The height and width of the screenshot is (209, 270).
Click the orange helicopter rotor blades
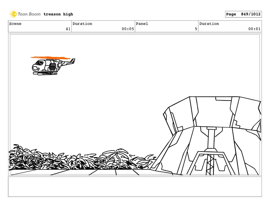tap(51, 58)
